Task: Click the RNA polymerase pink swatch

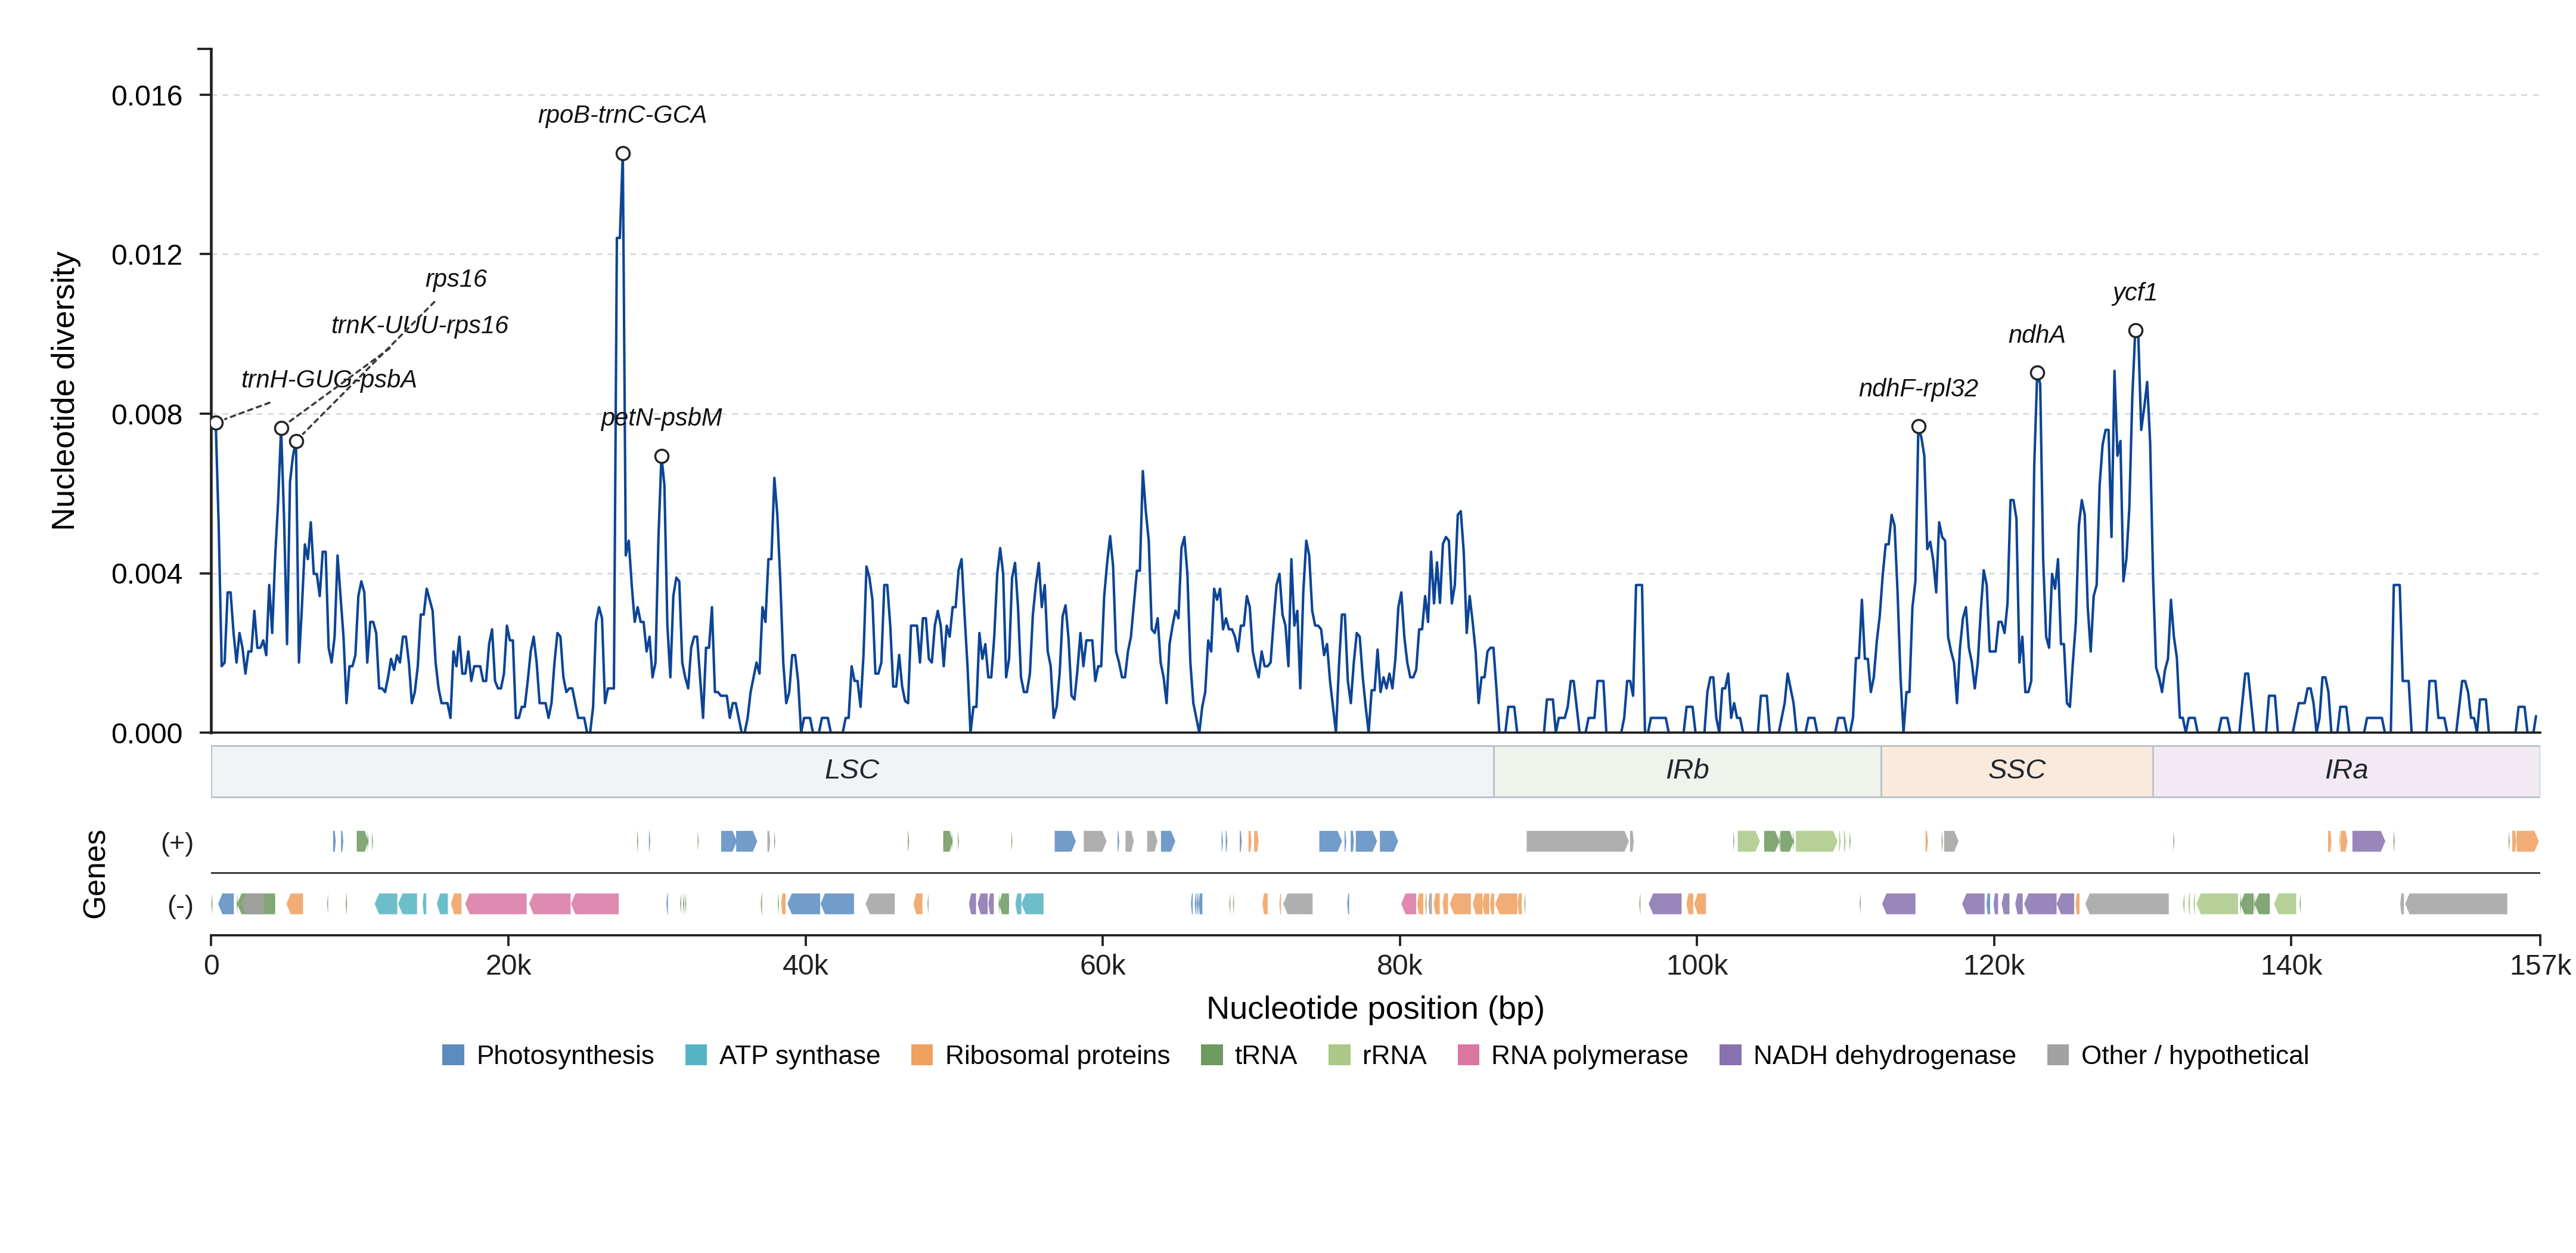Action: point(1468,1055)
